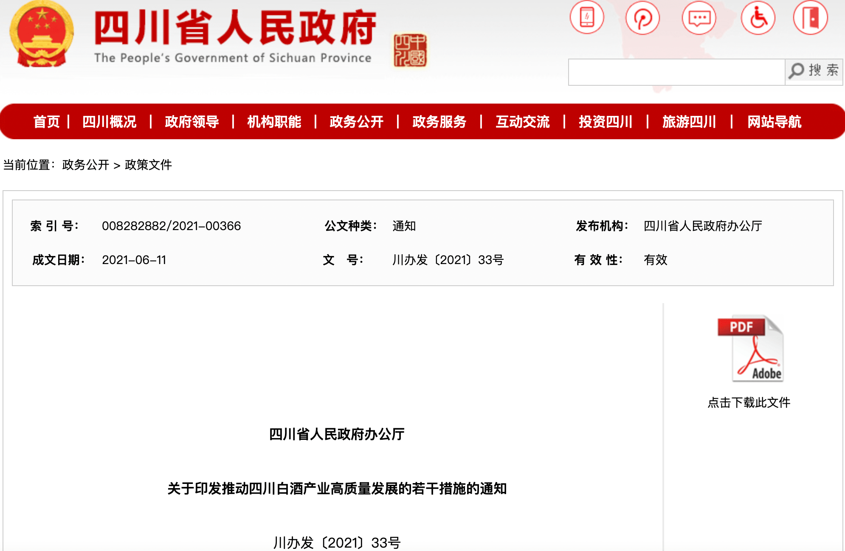Image resolution: width=845 pixels, height=551 pixels.
Task: Open the 网站导航 menu item
Action: [x=774, y=122]
